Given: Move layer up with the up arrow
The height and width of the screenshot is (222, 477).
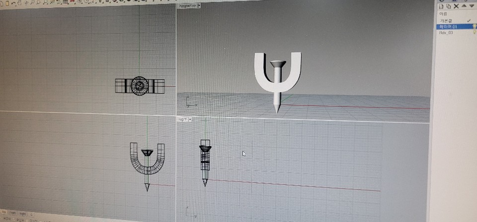Looking at the screenshot, I should pos(464,6).
